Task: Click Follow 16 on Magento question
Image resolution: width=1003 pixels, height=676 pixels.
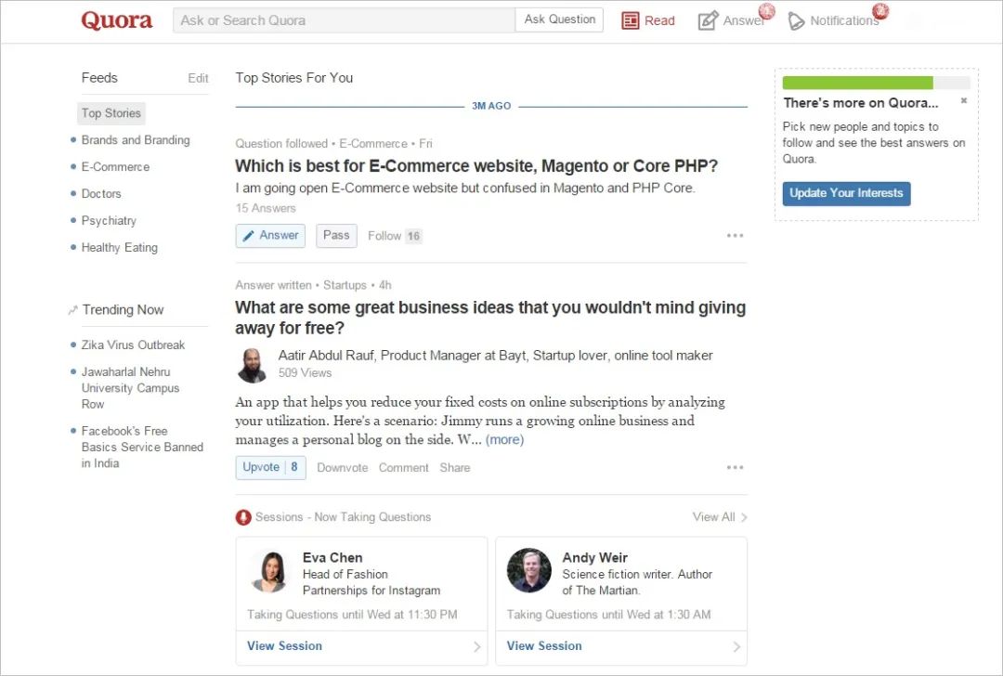Action: [395, 236]
